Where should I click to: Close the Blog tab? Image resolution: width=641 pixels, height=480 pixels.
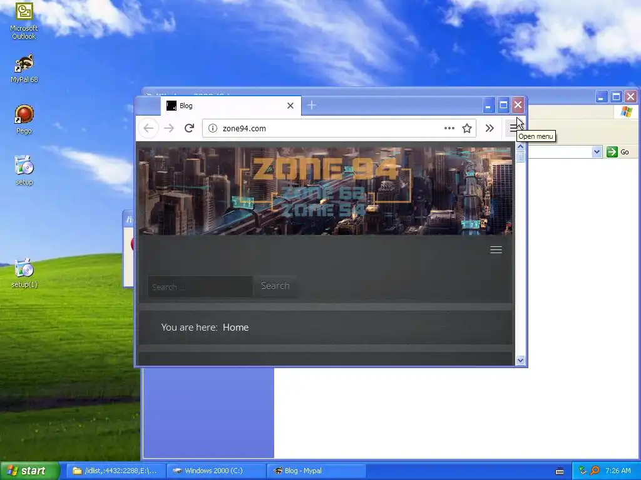click(x=290, y=106)
